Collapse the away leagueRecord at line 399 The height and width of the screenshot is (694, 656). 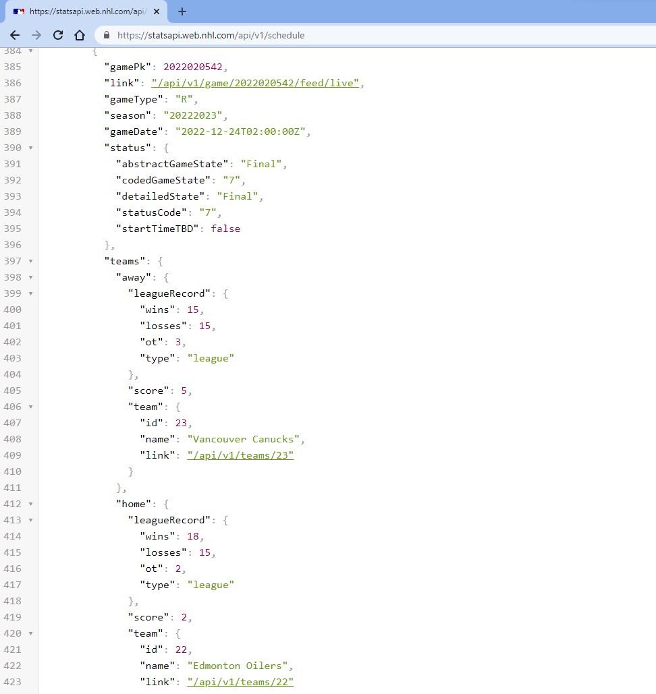click(31, 293)
